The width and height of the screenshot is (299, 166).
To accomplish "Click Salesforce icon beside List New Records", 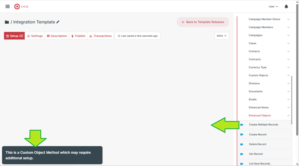I will tap(241, 164).
